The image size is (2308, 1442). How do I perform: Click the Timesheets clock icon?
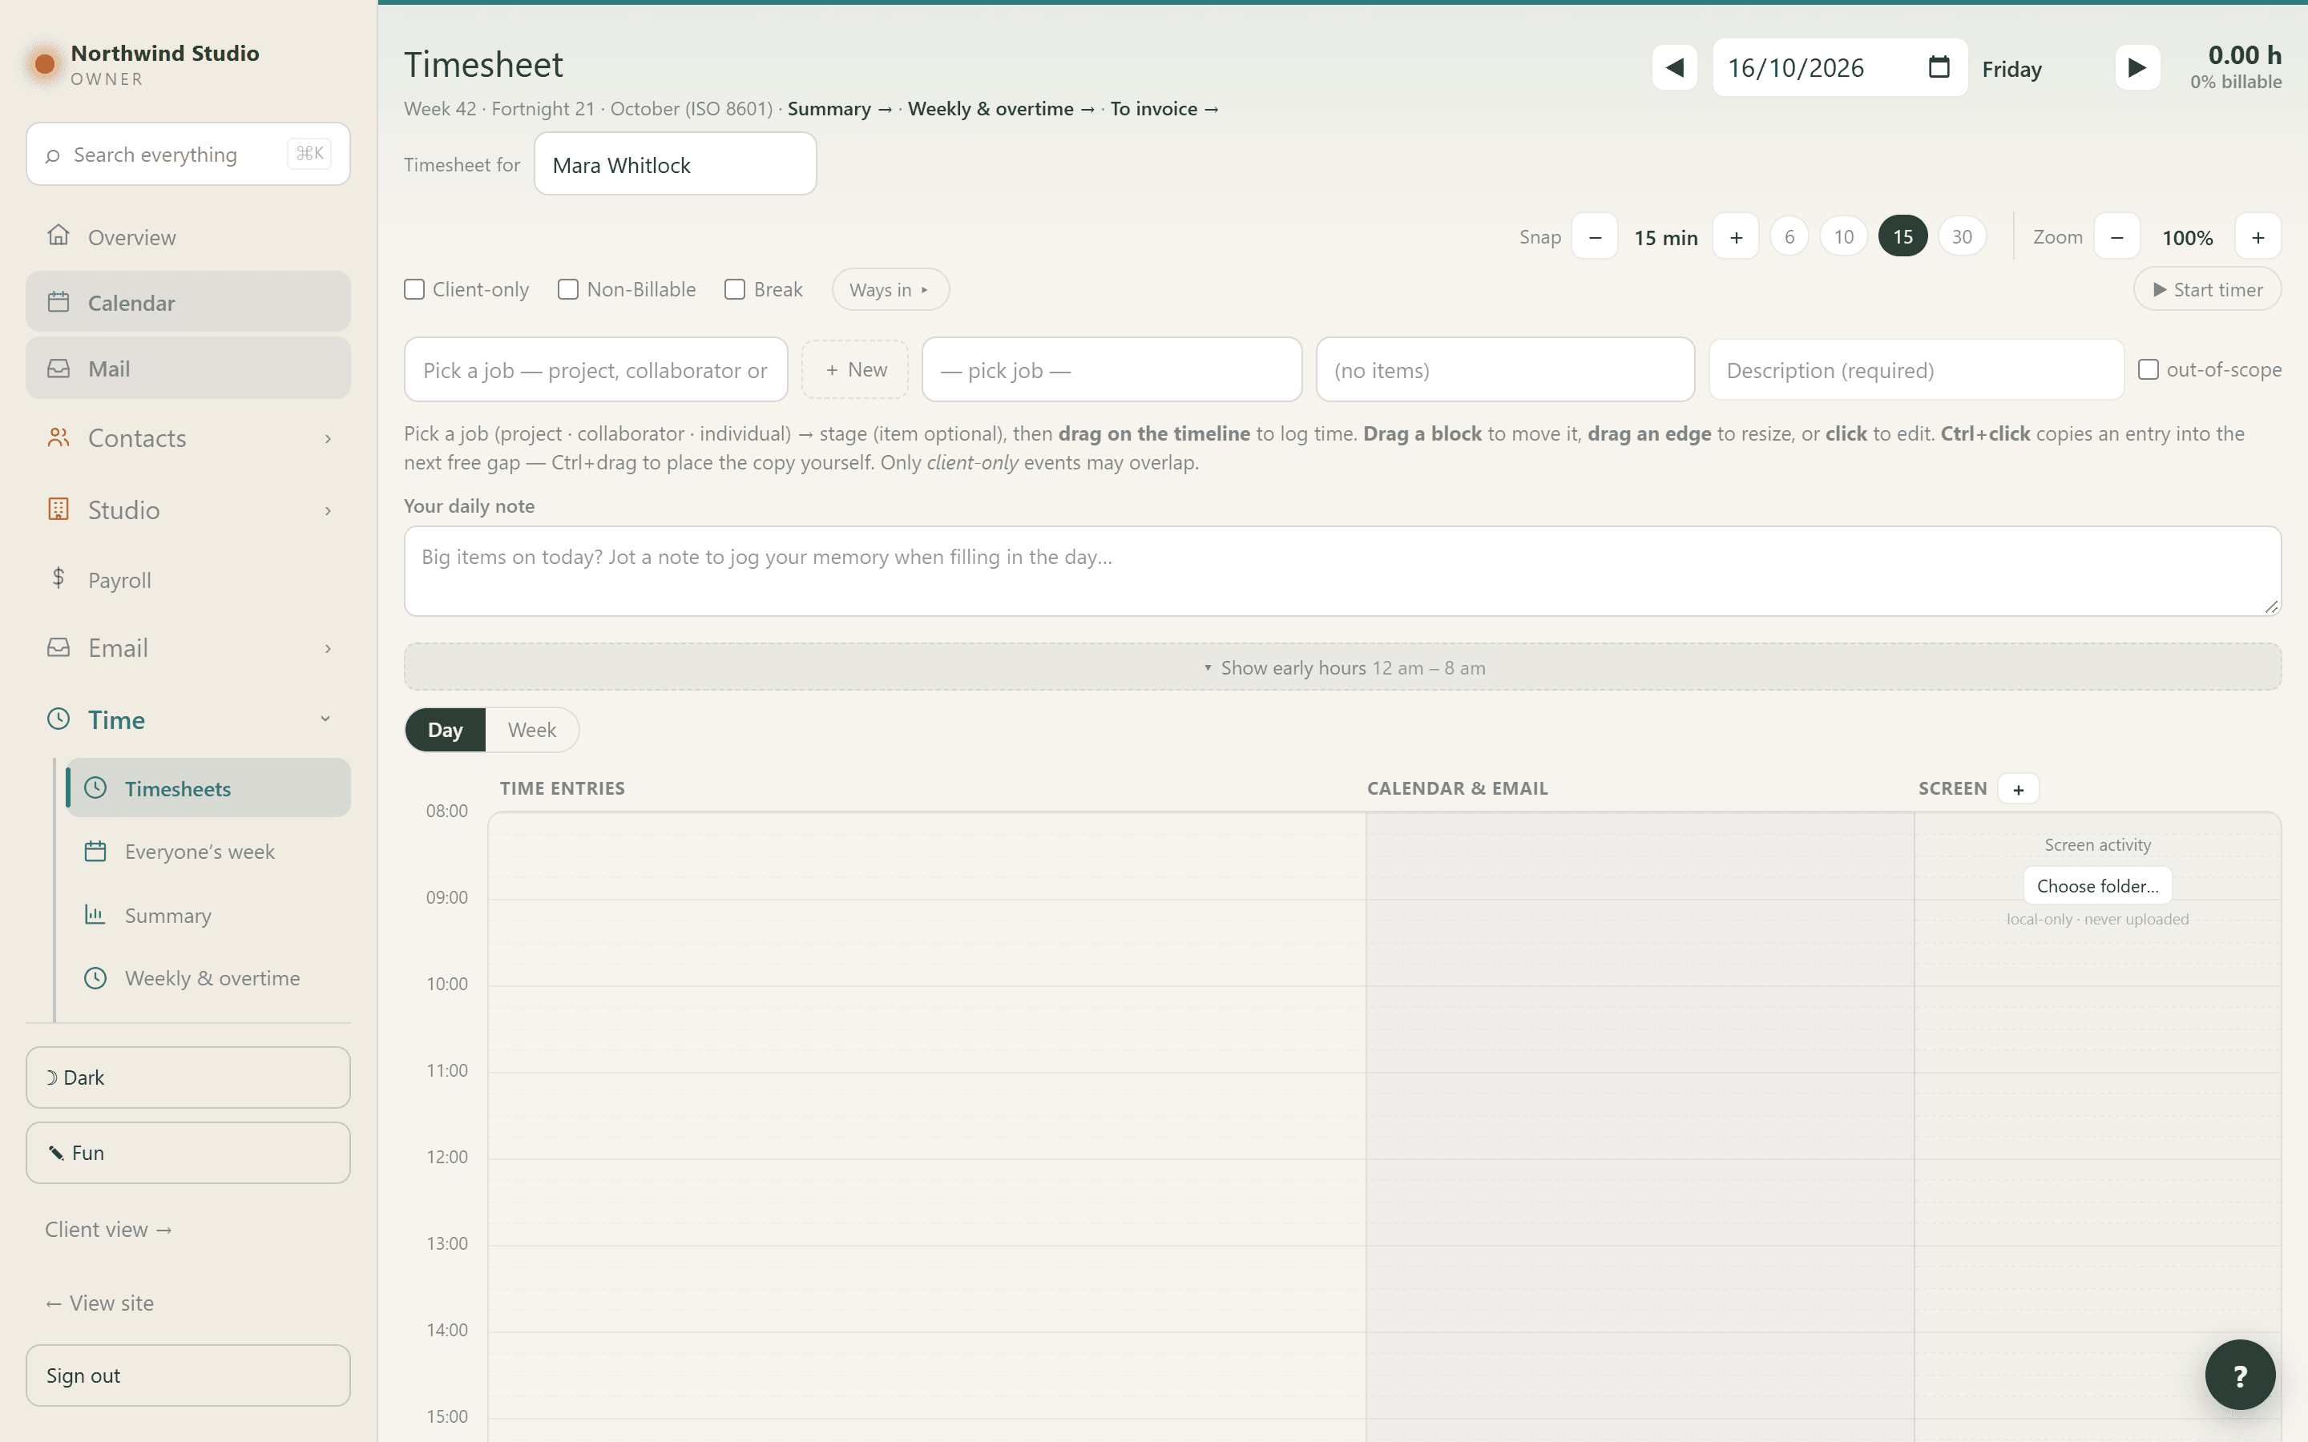click(x=95, y=787)
